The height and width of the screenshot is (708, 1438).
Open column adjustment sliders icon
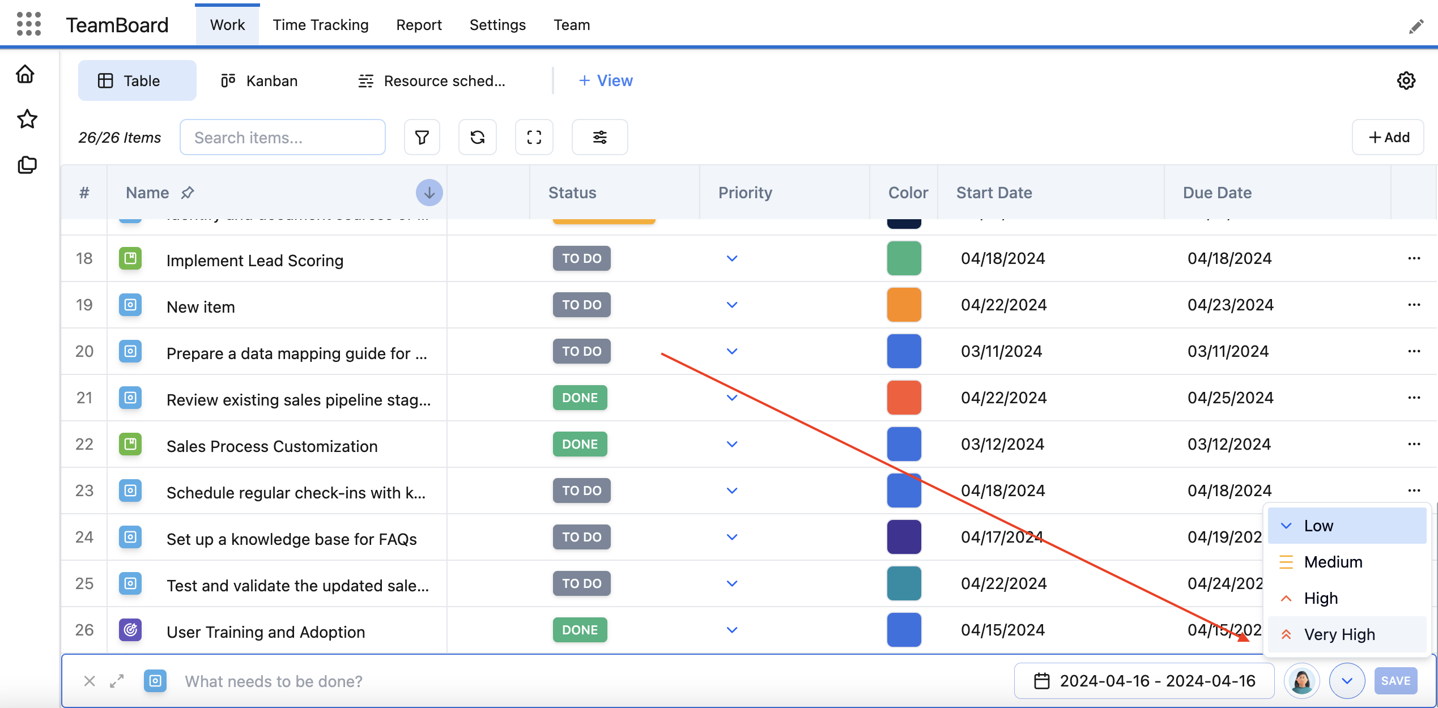coord(599,137)
